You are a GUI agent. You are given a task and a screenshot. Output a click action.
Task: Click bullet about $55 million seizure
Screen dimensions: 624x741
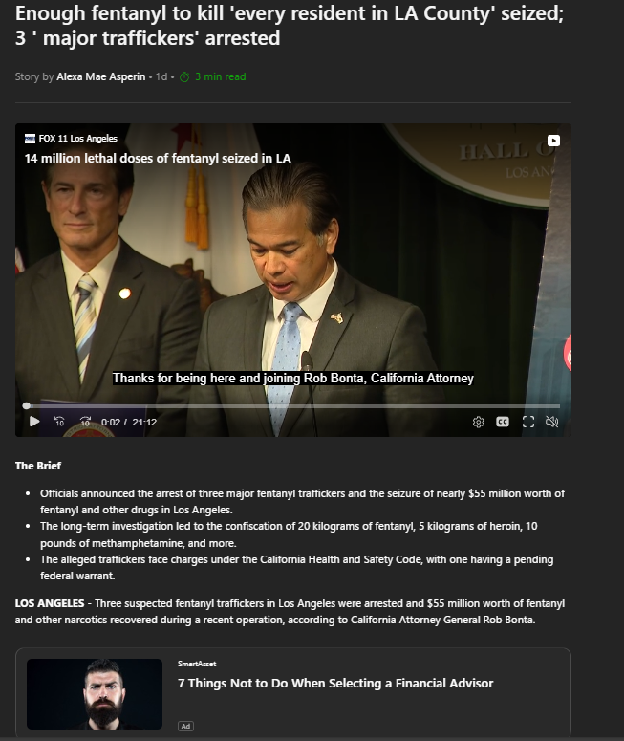click(302, 501)
